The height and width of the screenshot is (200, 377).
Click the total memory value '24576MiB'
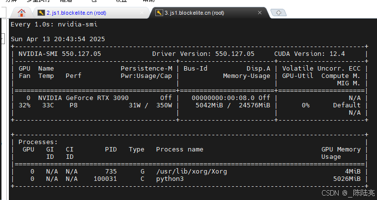click(255, 105)
